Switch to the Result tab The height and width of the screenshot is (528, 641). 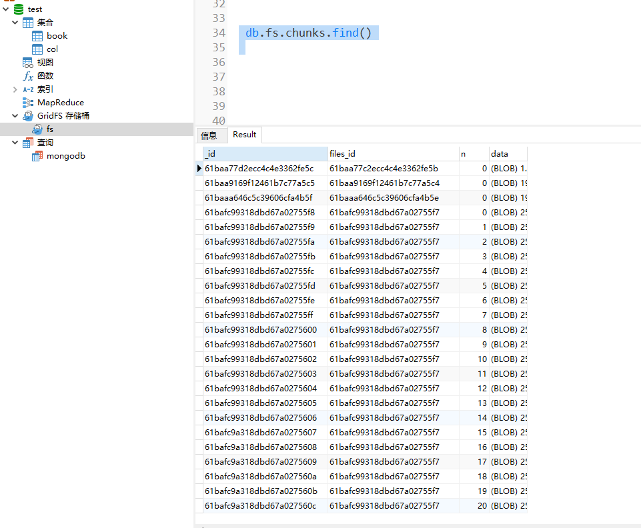pyautogui.click(x=245, y=135)
